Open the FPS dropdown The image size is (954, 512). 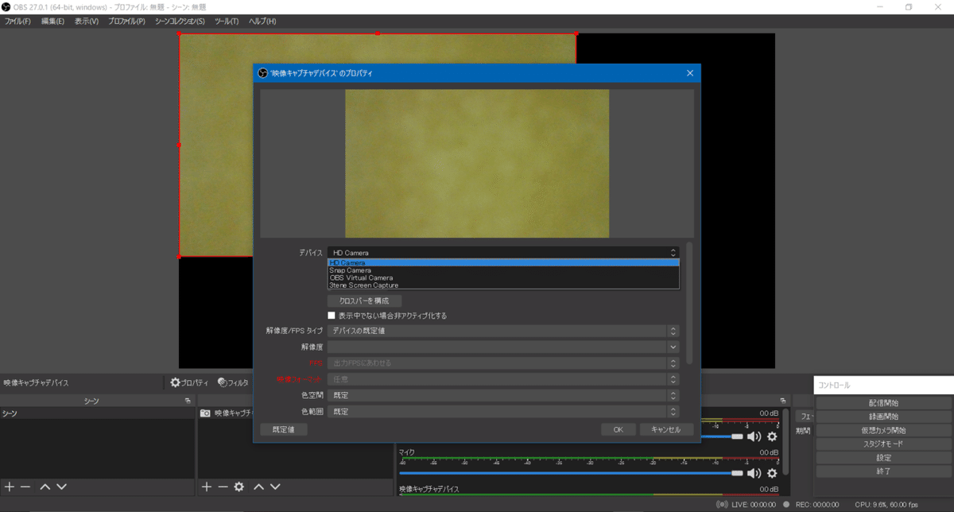503,363
